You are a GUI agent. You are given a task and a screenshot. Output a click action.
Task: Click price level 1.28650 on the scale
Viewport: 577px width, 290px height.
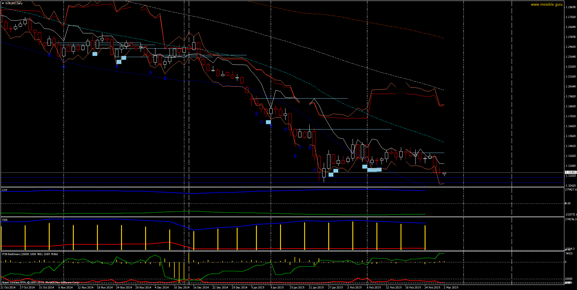coord(571,7)
